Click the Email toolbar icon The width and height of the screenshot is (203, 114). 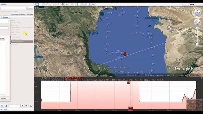pos(82,4)
